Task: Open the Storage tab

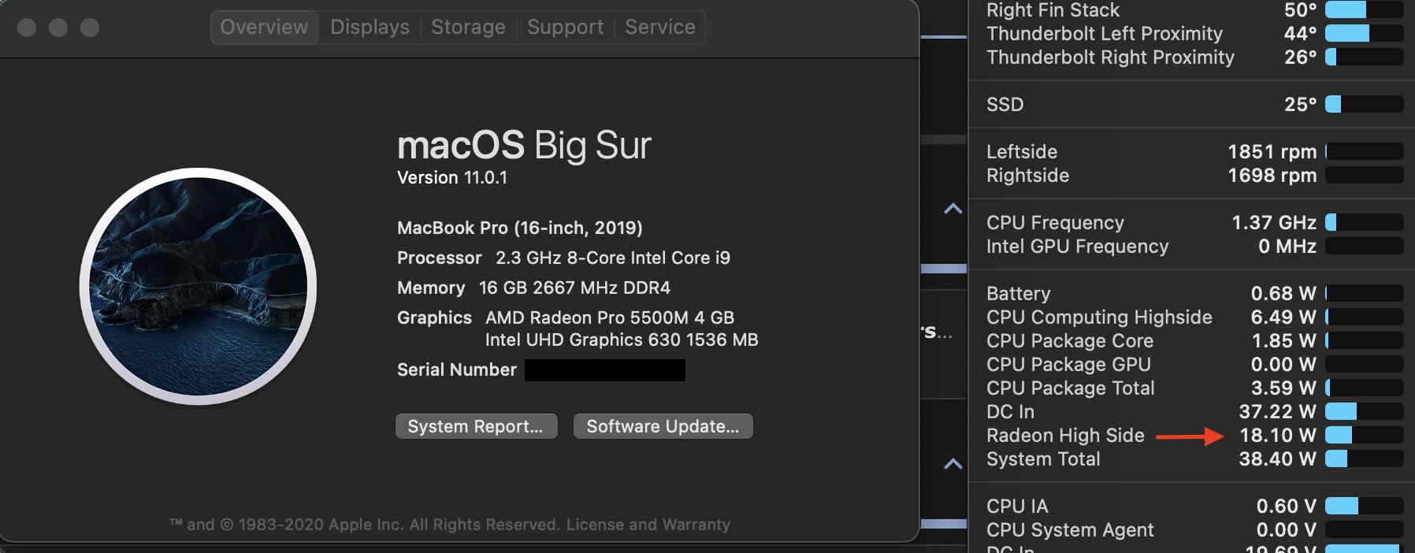Action: click(x=468, y=28)
